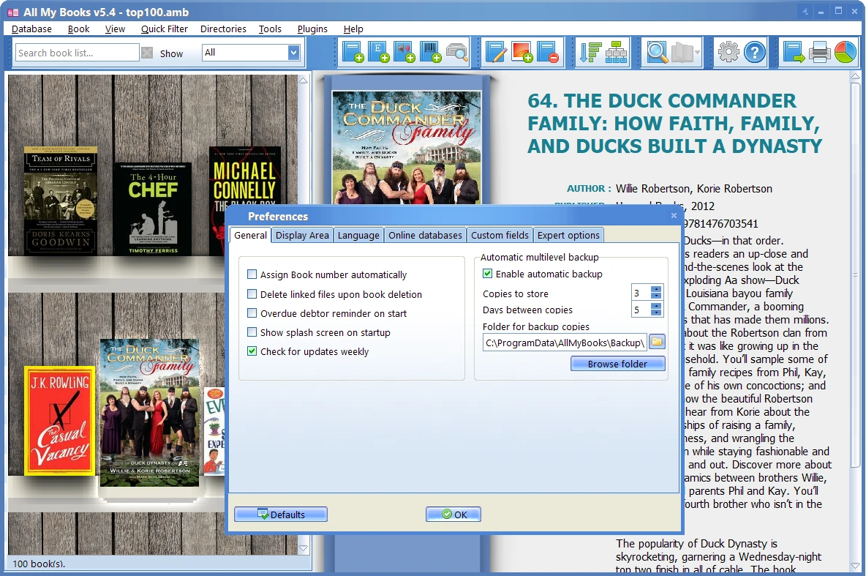The image size is (866, 576).
Task: Click the backup folder browse icon
Action: (657, 342)
